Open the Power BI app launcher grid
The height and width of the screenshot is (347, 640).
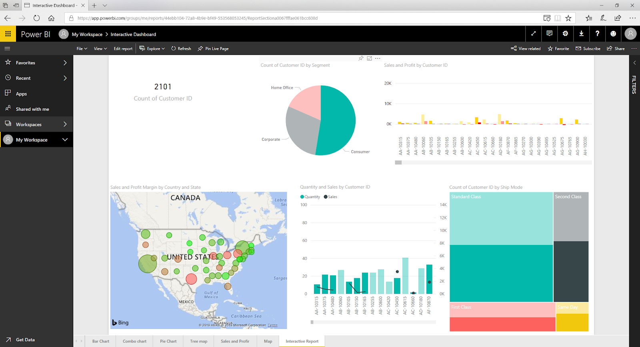[x=8, y=34]
